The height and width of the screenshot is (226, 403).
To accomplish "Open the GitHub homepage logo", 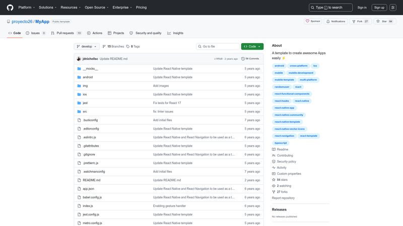I will pos(10,8).
